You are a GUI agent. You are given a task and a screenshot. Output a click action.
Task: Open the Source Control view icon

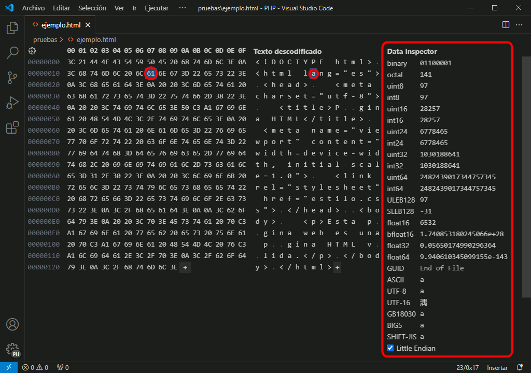tap(12, 78)
